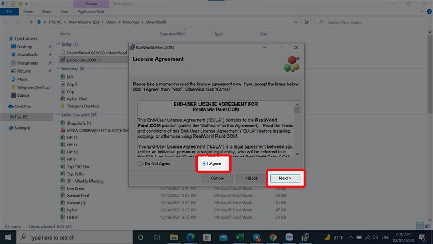Select the I Do Not Agree option
Image resolution: width=433 pixels, height=244 pixels.
coord(140,163)
